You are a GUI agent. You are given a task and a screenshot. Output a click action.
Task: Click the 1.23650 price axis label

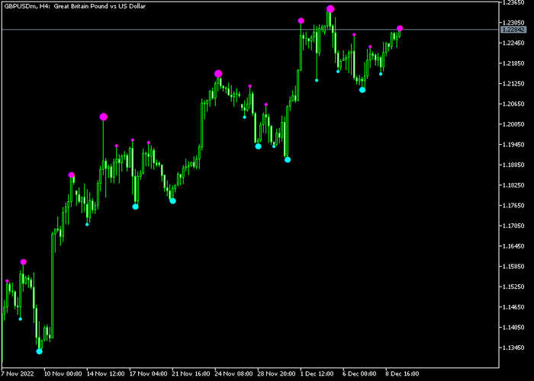514,2
